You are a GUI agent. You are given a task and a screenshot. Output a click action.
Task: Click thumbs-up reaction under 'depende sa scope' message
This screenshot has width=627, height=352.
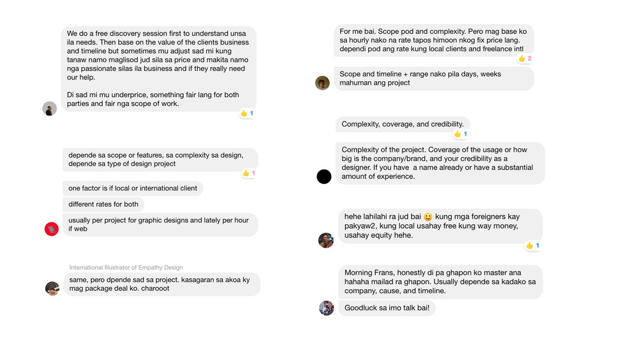pos(249,173)
